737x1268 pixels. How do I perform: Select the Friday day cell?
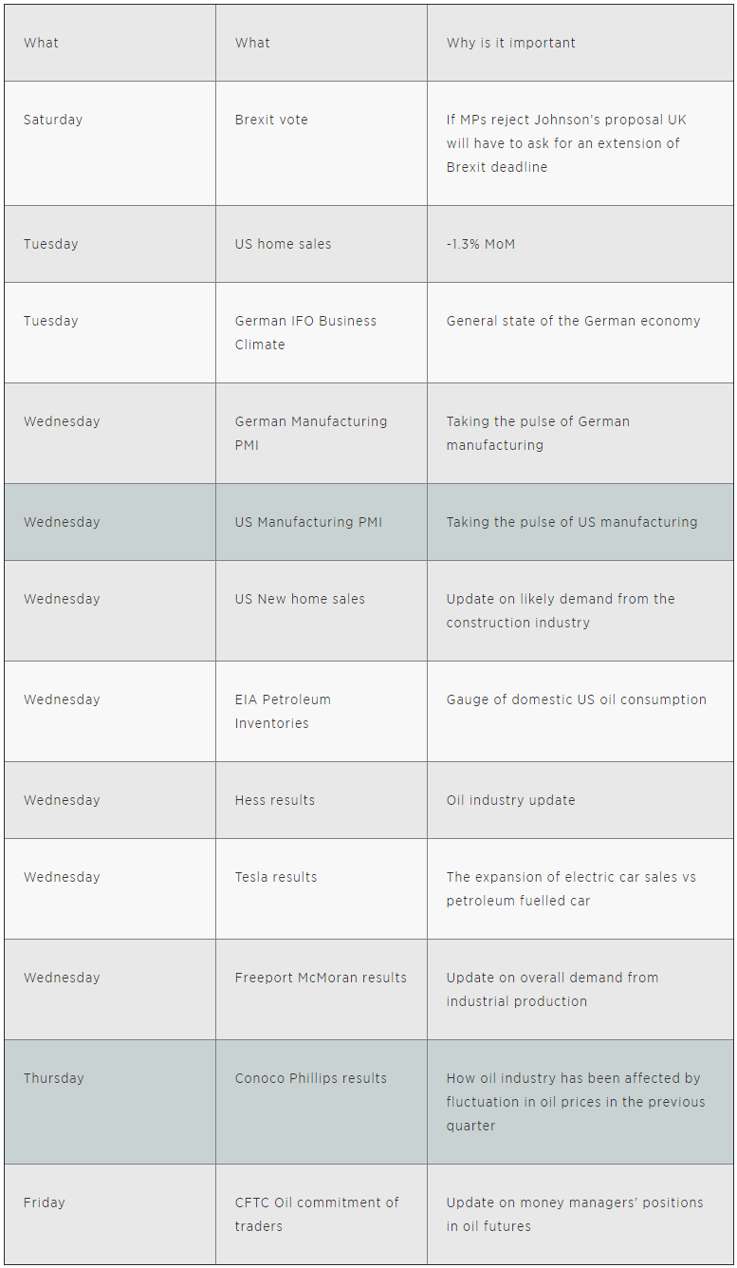110,1215
